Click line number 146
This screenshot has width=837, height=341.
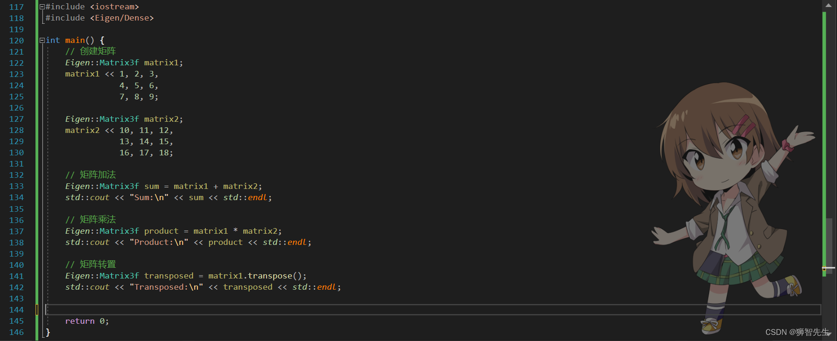16,332
